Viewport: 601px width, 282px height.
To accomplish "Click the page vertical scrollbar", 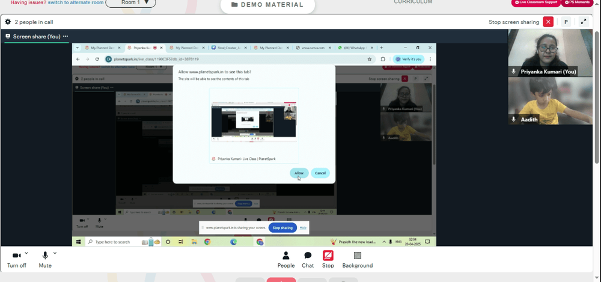I will pyautogui.click(x=597, y=96).
